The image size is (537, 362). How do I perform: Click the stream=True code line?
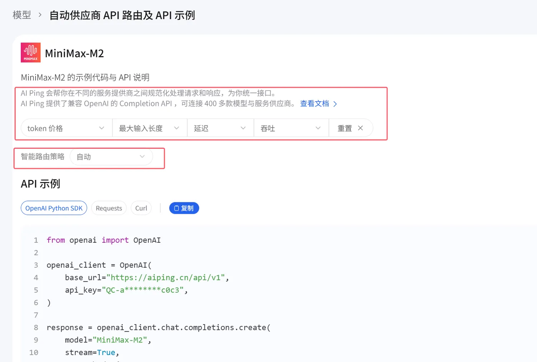pyautogui.click(x=92, y=352)
